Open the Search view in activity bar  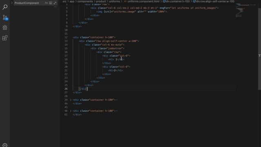(x=5, y=7)
